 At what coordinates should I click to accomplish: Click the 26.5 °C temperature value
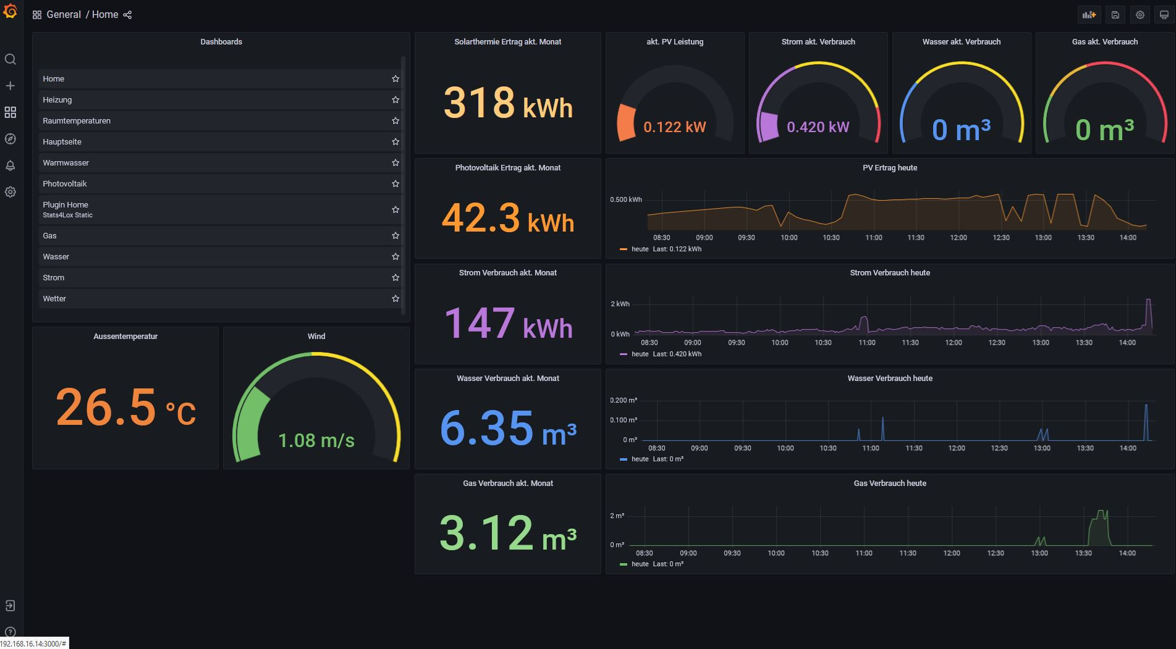pyautogui.click(x=126, y=408)
